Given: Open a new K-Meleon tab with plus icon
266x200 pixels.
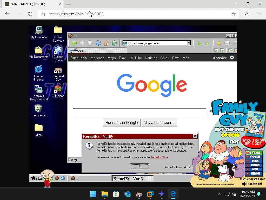Looking at the screenshot, I should [x=230, y=50].
